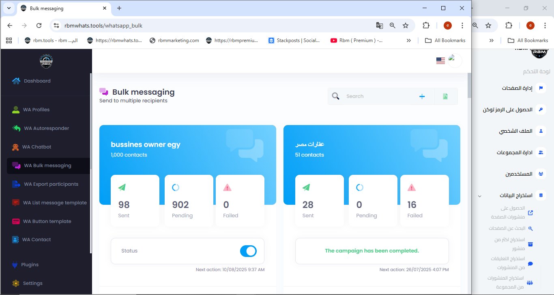The height and width of the screenshot is (295, 554).
Task: Click the Plugins plug icon
Action: (x=15, y=265)
